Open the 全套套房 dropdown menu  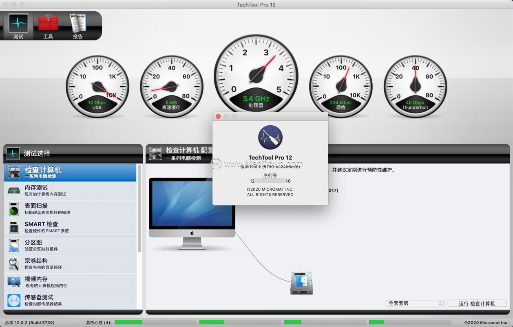pyautogui.click(x=415, y=303)
